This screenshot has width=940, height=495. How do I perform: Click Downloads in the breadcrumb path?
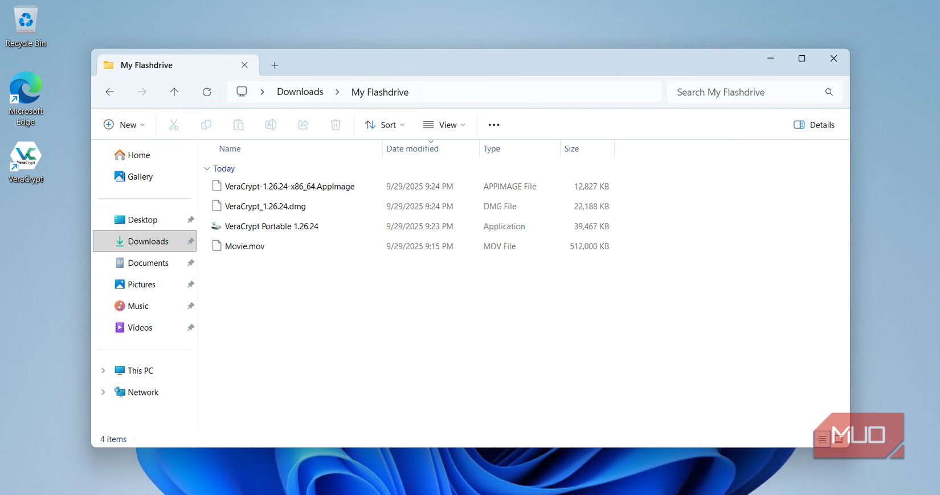click(300, 92)
